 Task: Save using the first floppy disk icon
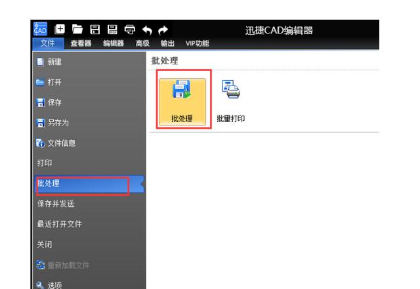coord(94,29)
